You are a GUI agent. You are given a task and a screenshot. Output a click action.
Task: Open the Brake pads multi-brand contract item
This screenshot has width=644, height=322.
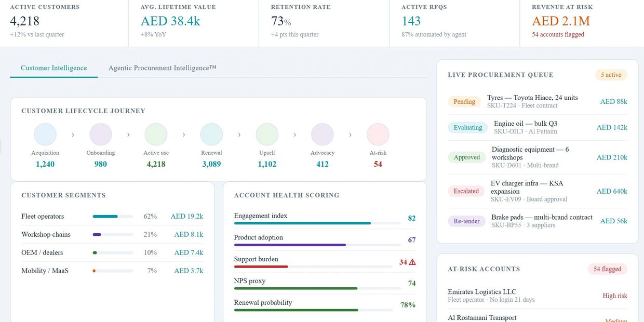538,221
